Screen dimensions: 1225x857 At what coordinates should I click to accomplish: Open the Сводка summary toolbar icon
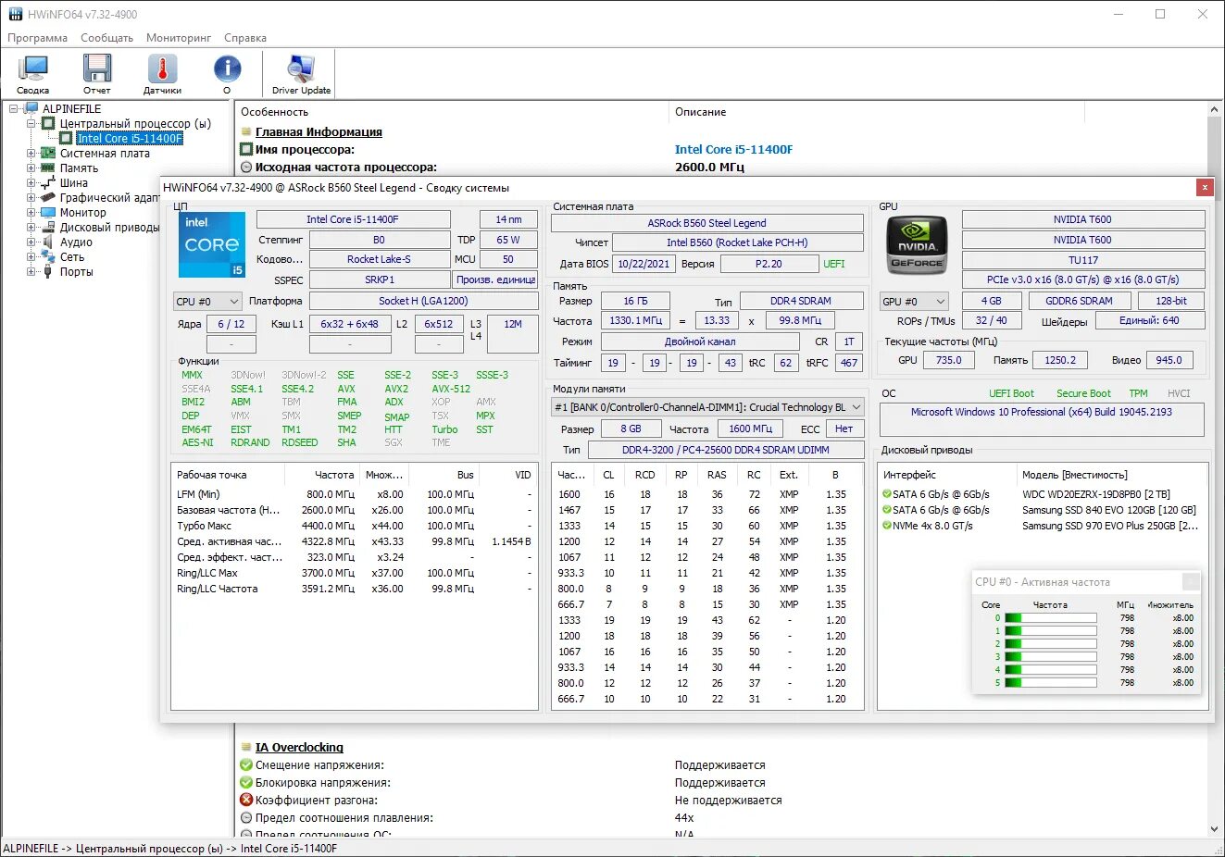(33, 74)
